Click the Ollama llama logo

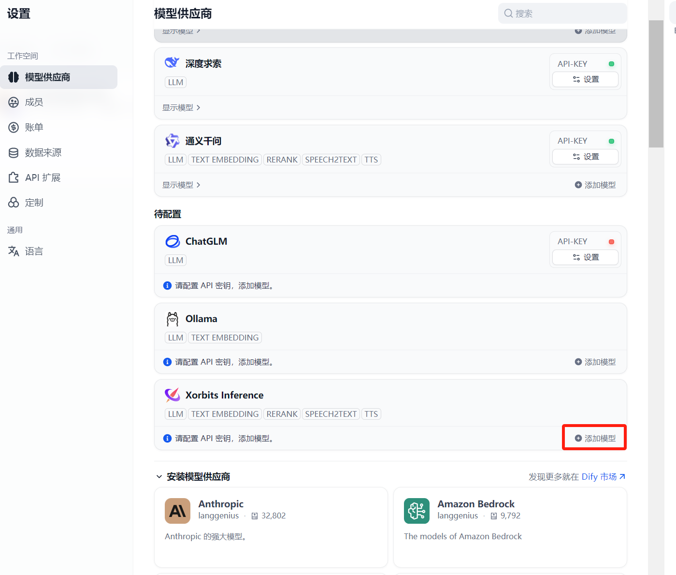(172, 319)
